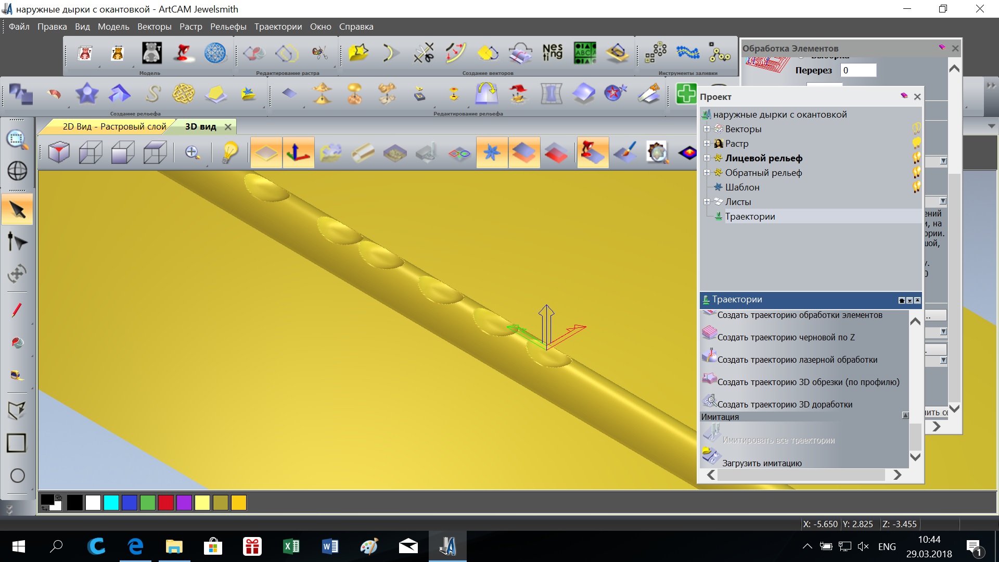Click the Nesting vector tool icon

552,53
